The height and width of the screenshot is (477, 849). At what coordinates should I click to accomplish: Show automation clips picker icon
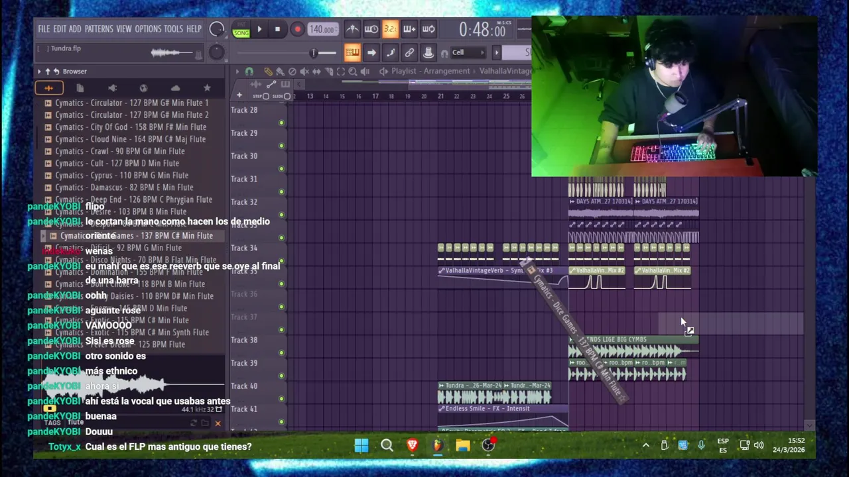point(271,84)
